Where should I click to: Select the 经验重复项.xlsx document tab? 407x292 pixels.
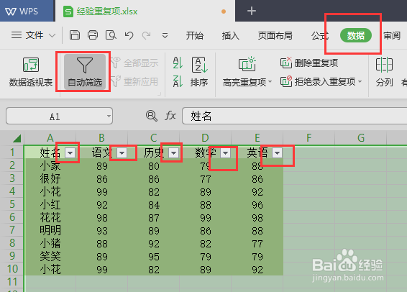[145, 12]
